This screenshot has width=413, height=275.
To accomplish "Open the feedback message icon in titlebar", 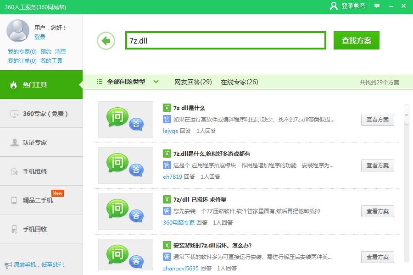I will click(x=377, y=6).
